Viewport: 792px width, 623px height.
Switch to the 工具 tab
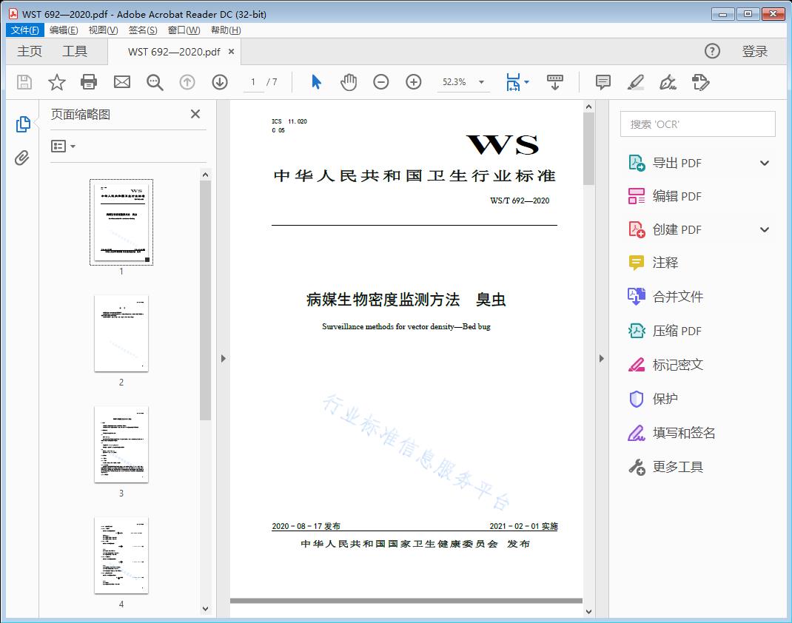click(75, 51)
